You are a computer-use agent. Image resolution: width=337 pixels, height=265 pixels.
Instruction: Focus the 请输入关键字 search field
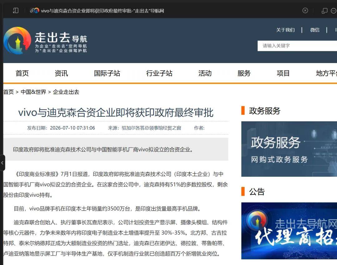[297, 46]
